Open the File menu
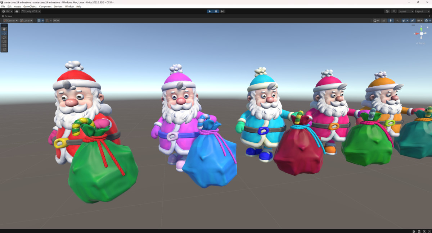This screenshot has width=432, height=233. (x=3, y=6)
